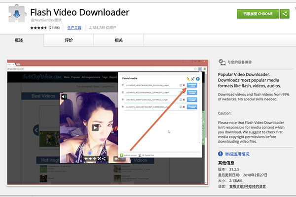The height and width of the screenshot is (197, 296).
Task: Click the left arrow on the video carousel
Action: coord(36,130)
